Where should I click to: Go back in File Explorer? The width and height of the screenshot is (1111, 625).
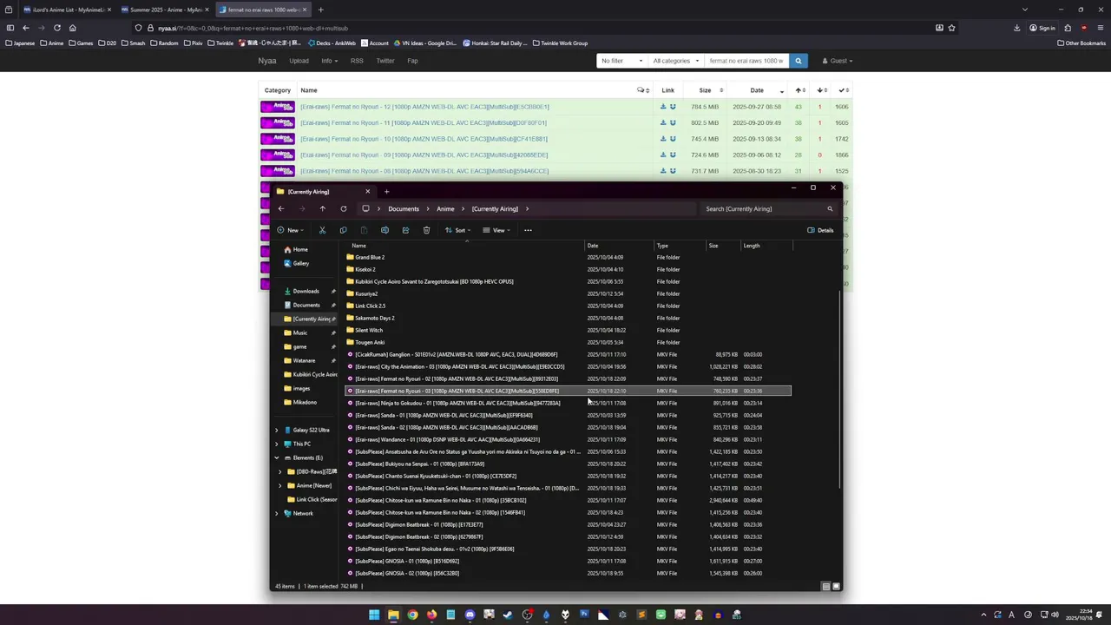coord(280,208)
